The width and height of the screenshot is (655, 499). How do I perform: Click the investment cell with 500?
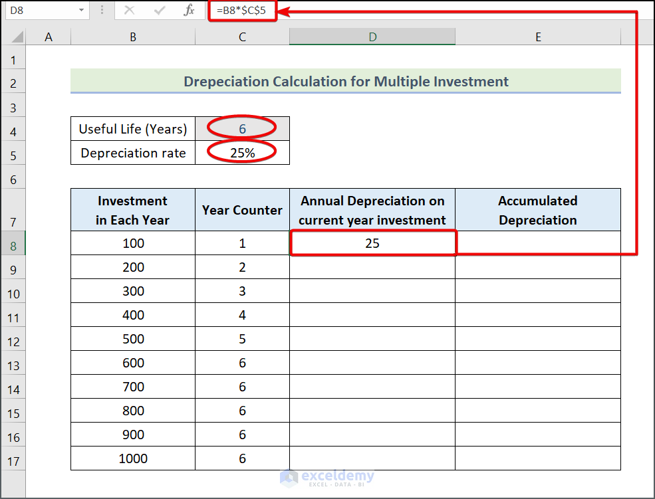[x=133, y=339]
